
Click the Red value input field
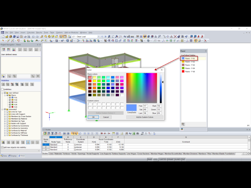pos(159,106)
